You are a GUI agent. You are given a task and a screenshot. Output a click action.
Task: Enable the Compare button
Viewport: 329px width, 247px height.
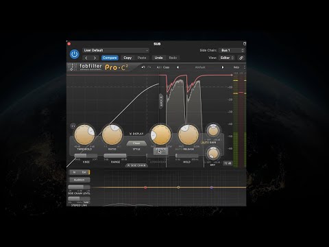(110, 58)
